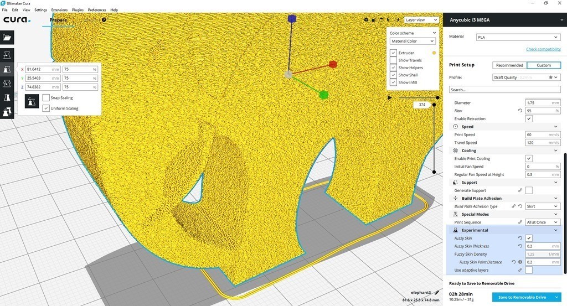567x306 pixels.
Task: Check the Generate Support checkbox
Action: 529,190
